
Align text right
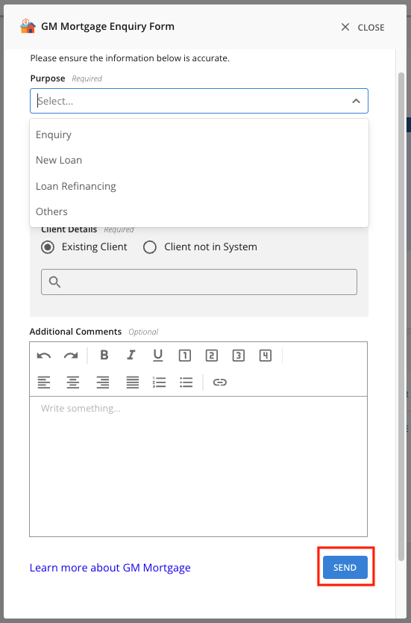(103, 382)
